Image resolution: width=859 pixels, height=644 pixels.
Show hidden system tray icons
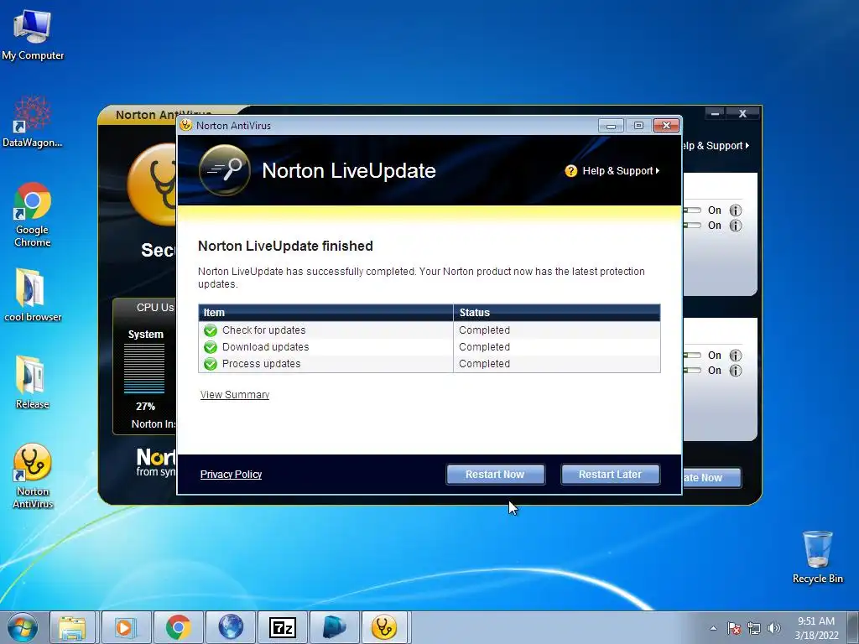click(713, 628)
